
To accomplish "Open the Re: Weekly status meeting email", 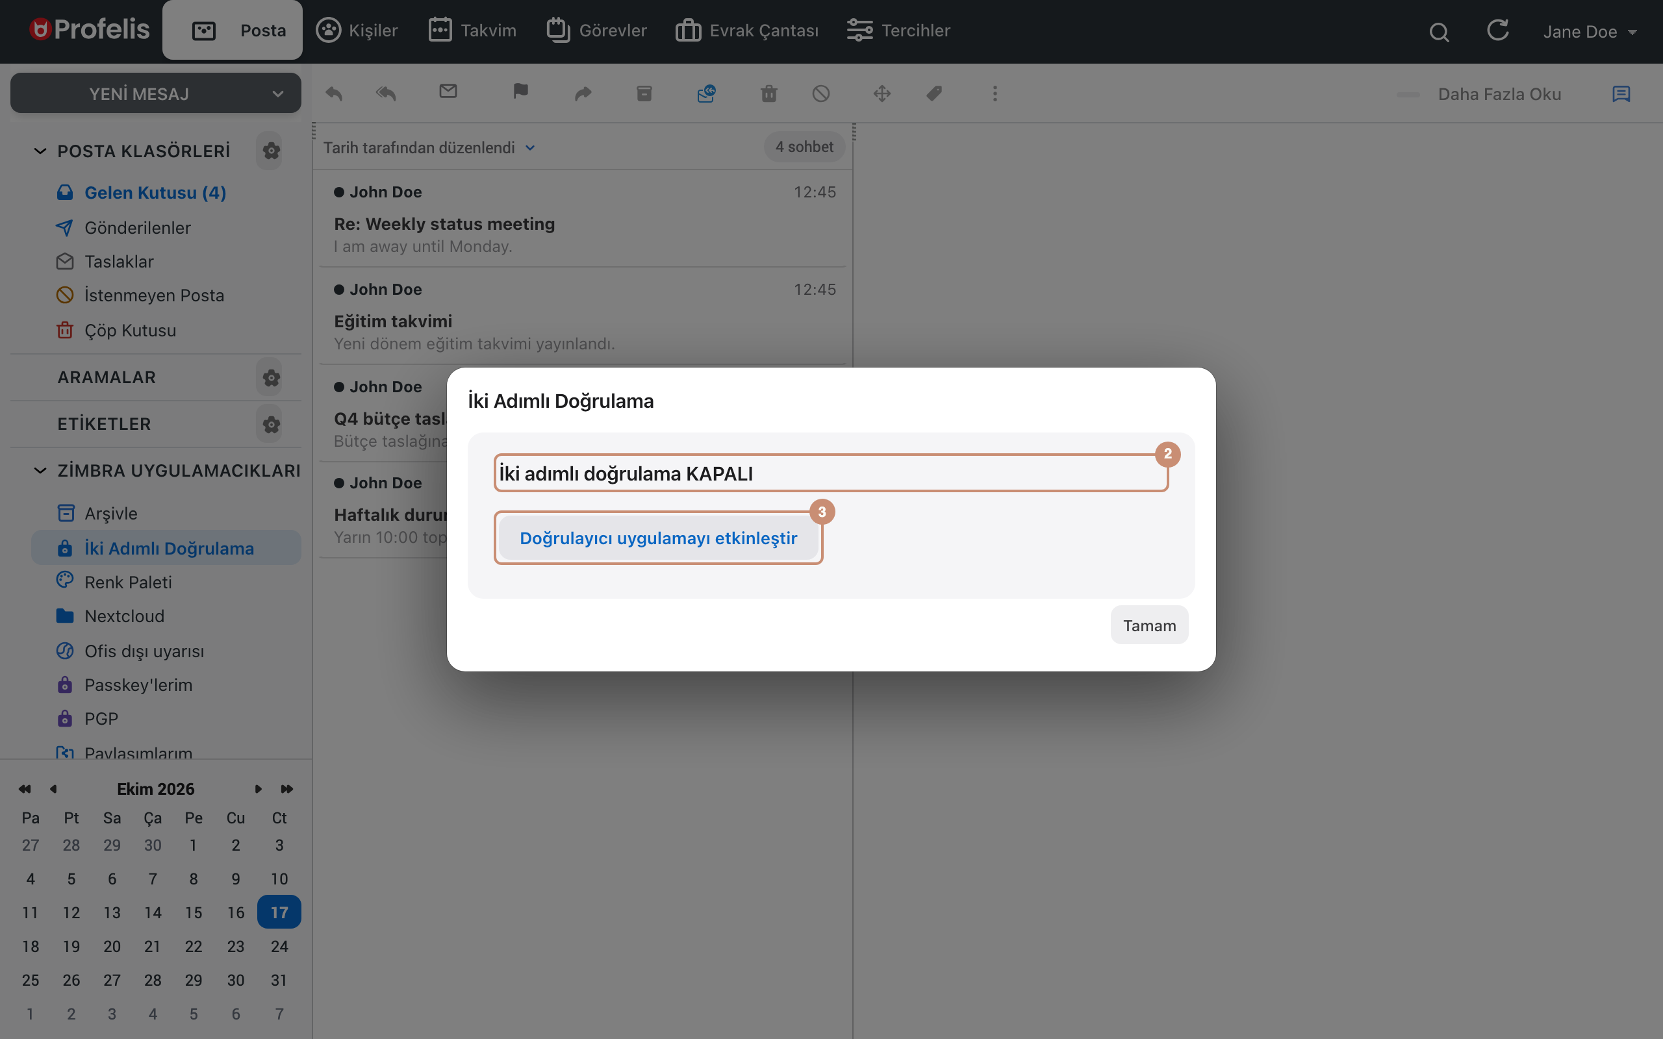I will 583,219.
